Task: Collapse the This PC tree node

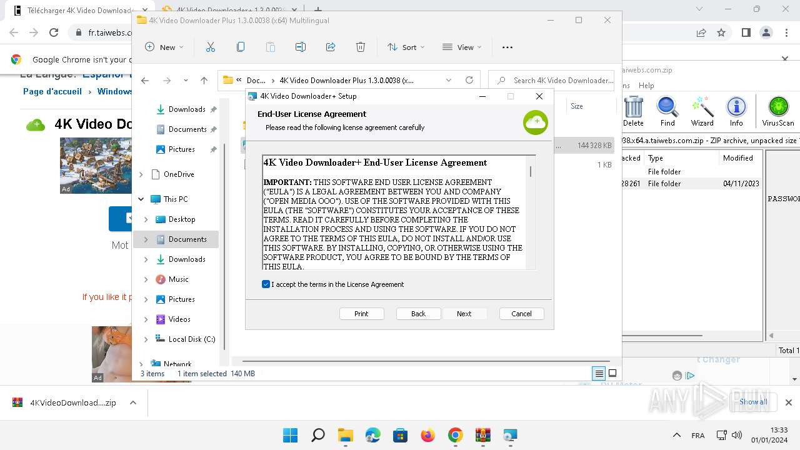Action: [x=141, y=199]
